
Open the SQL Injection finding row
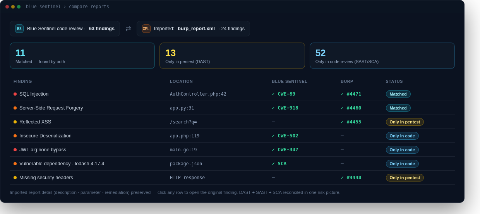(232, 94)
